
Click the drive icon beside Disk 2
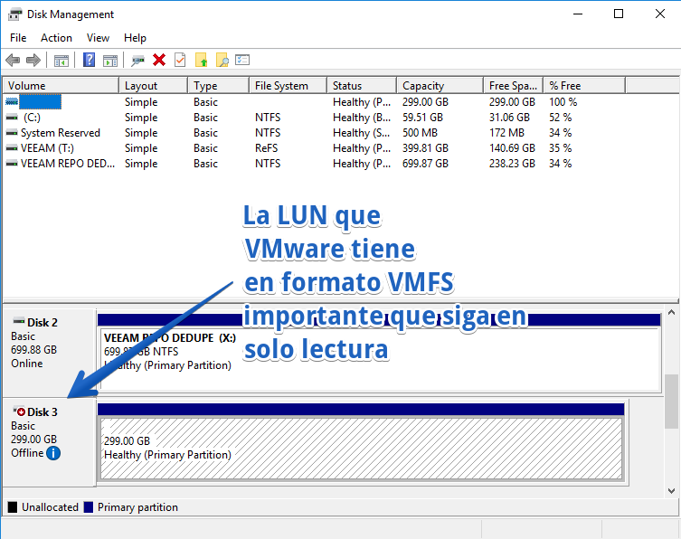(x=19, y=321)
